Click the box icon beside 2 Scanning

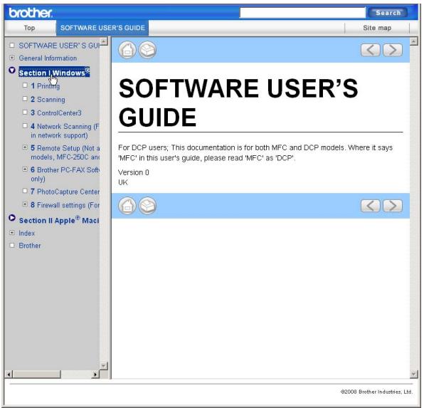[x=25, y=98]
